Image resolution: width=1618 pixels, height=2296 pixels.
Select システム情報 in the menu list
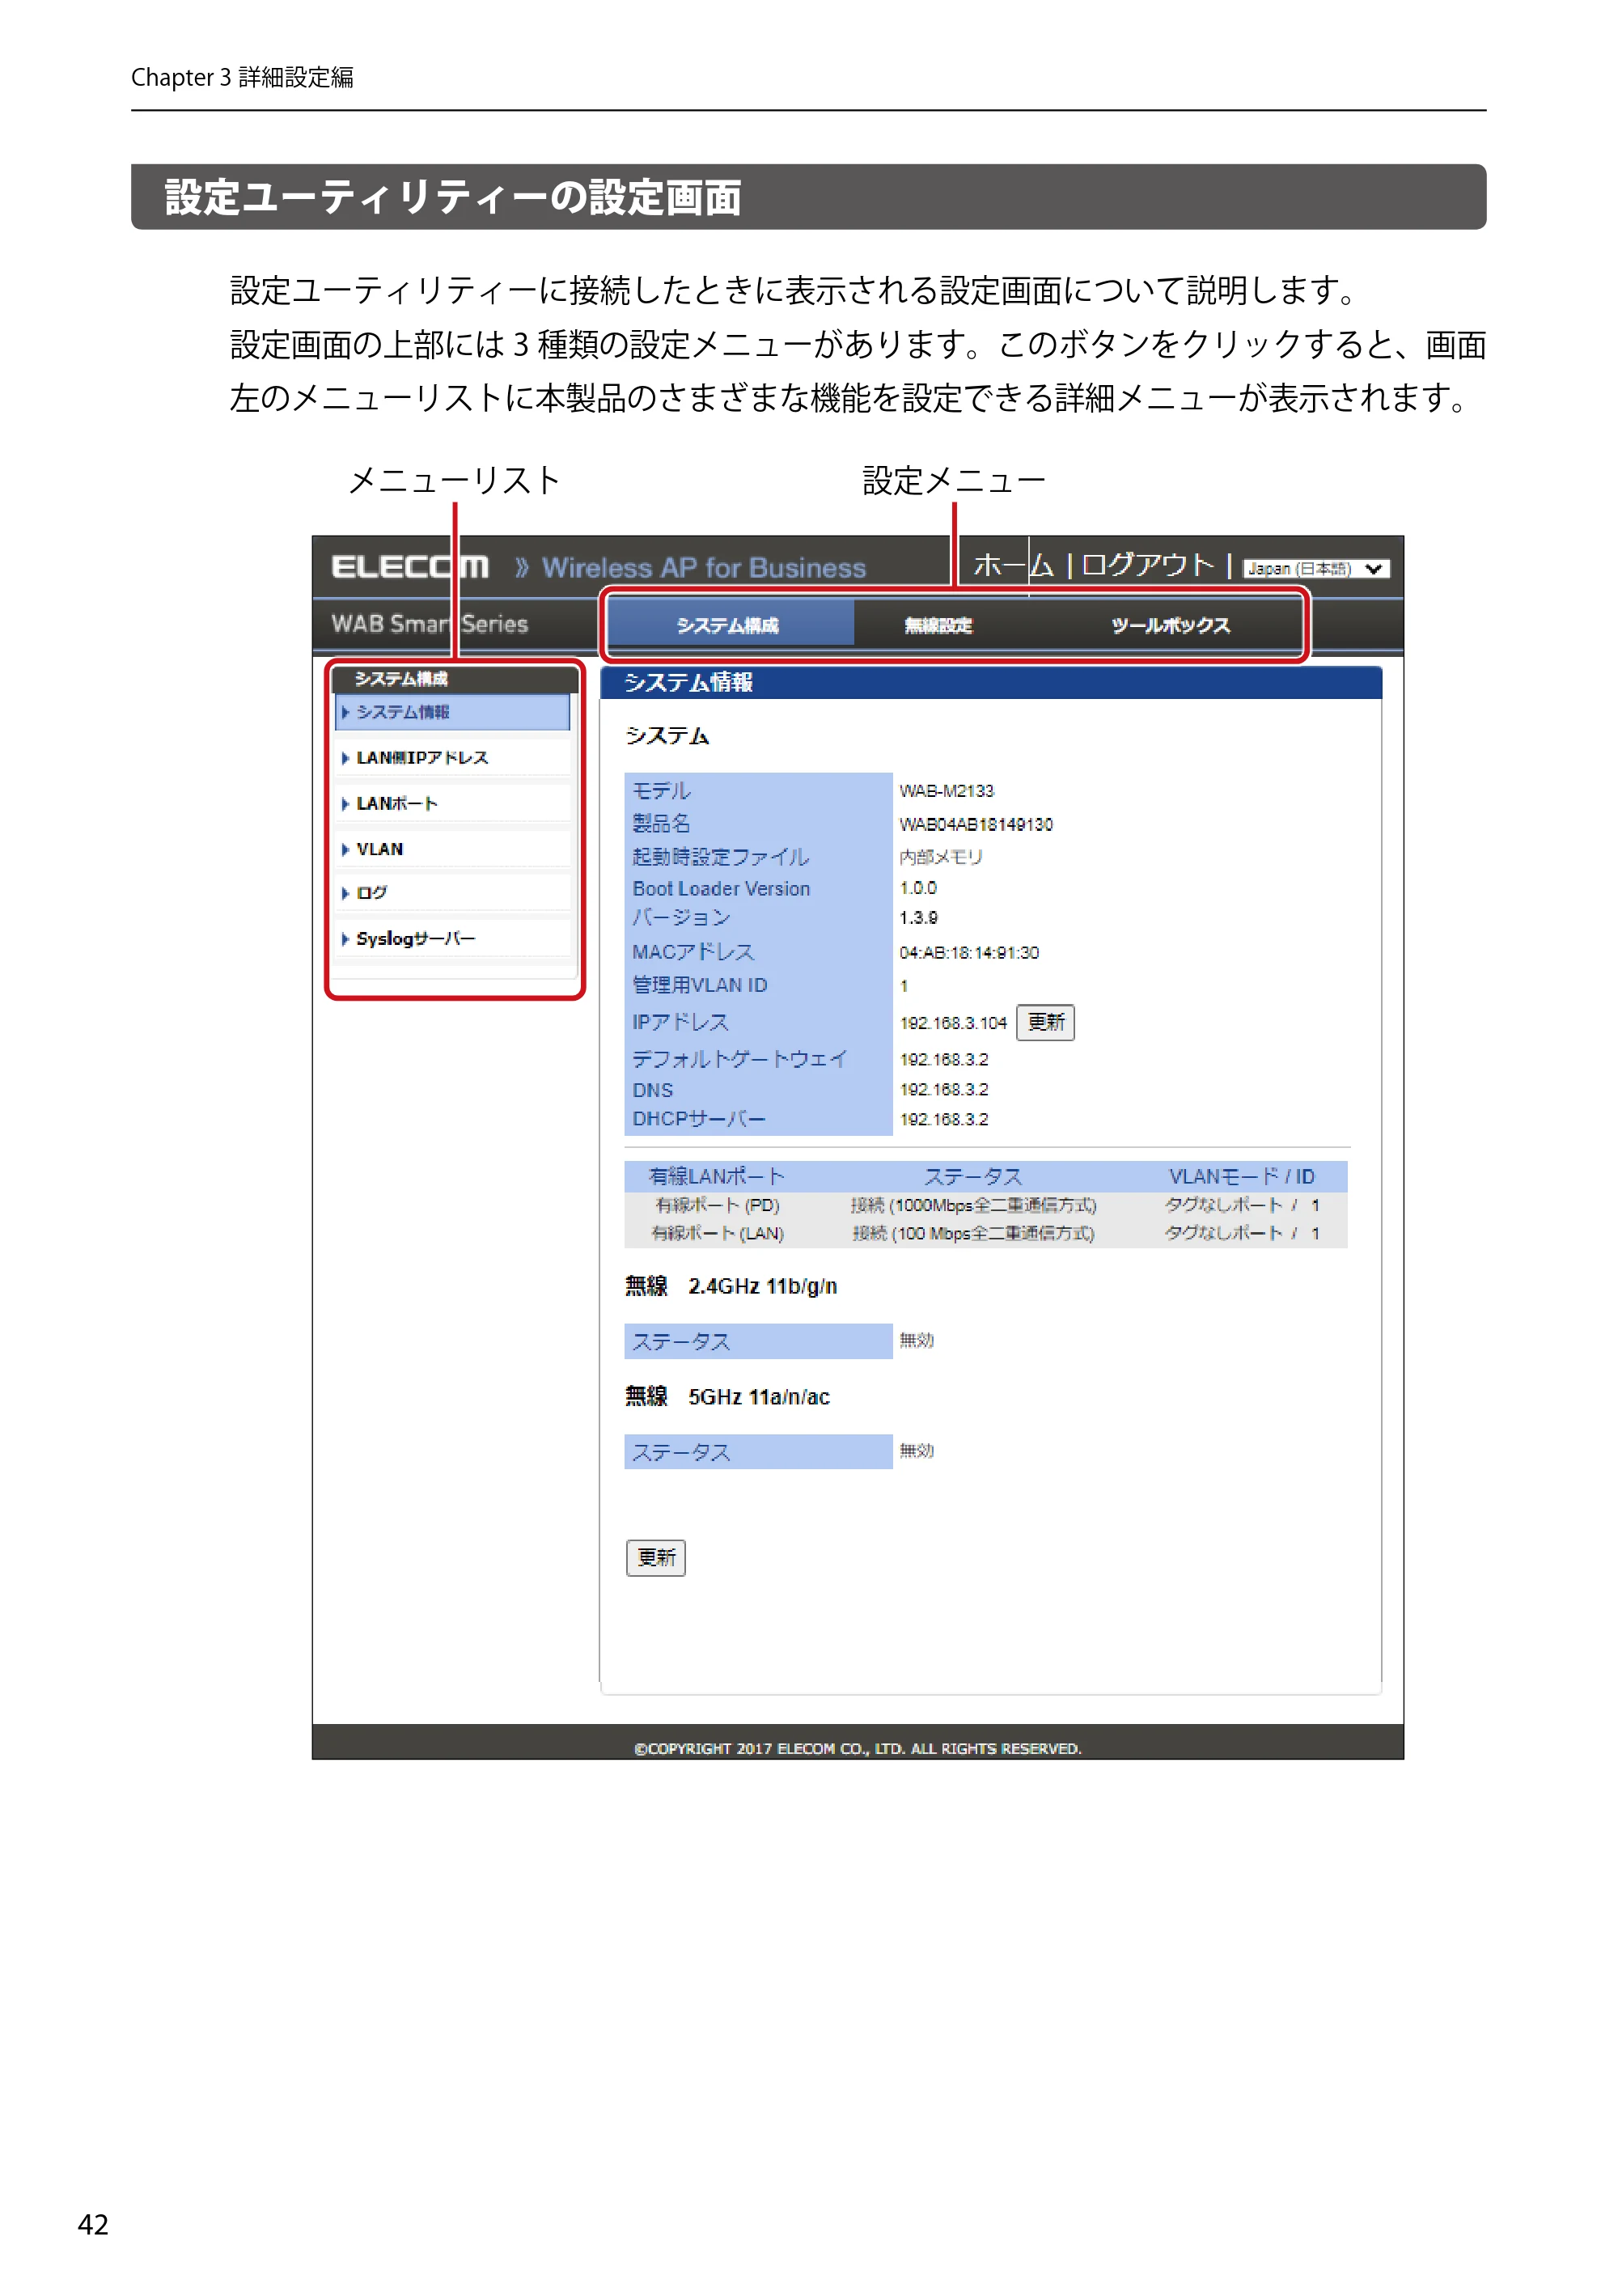point(453,712)
